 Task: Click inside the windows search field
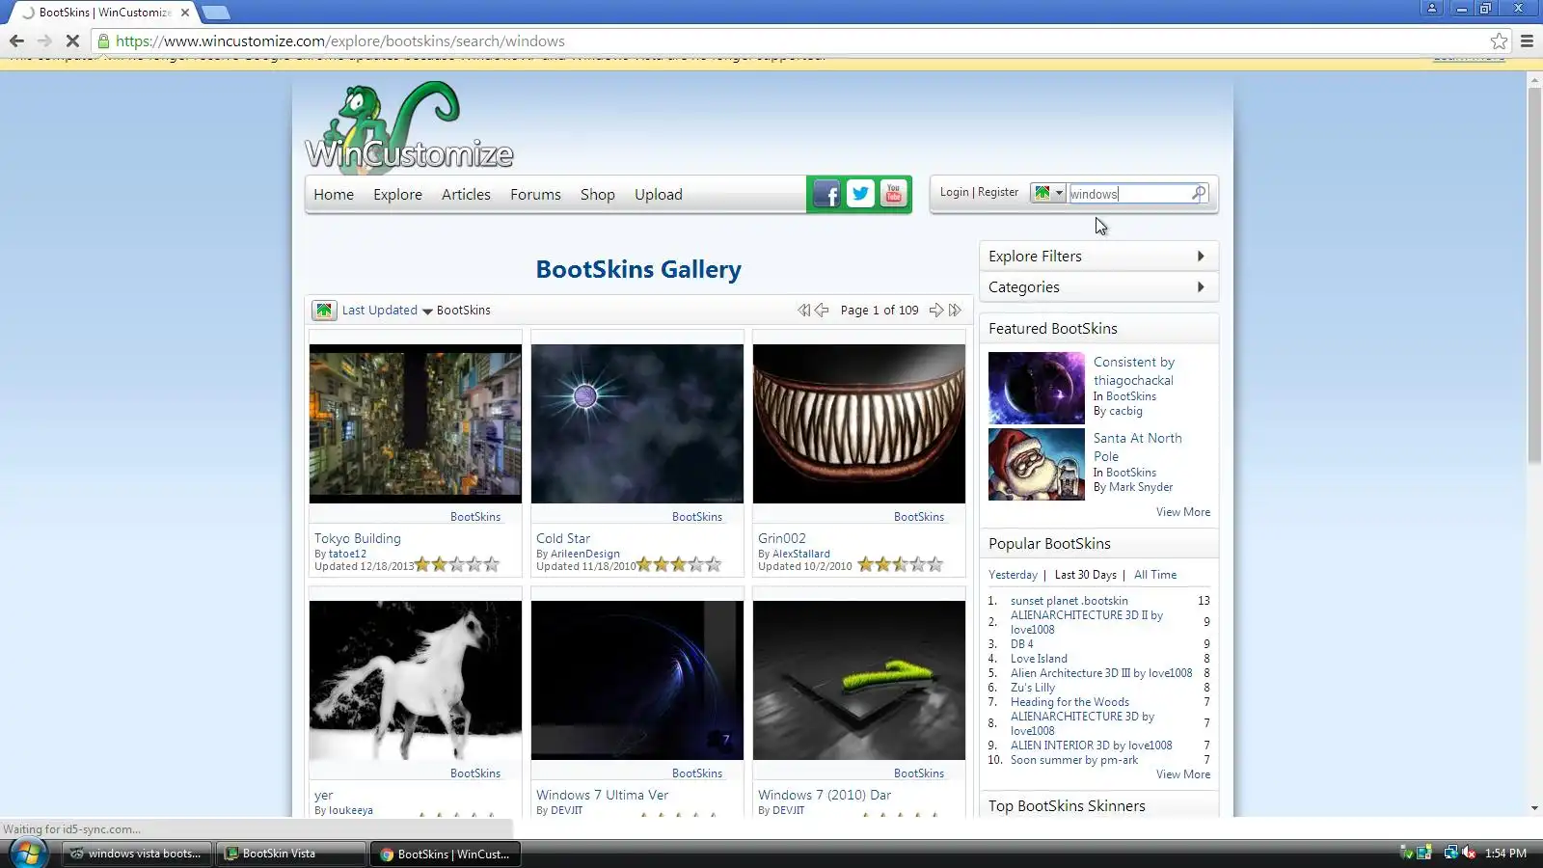point(1128,194)
